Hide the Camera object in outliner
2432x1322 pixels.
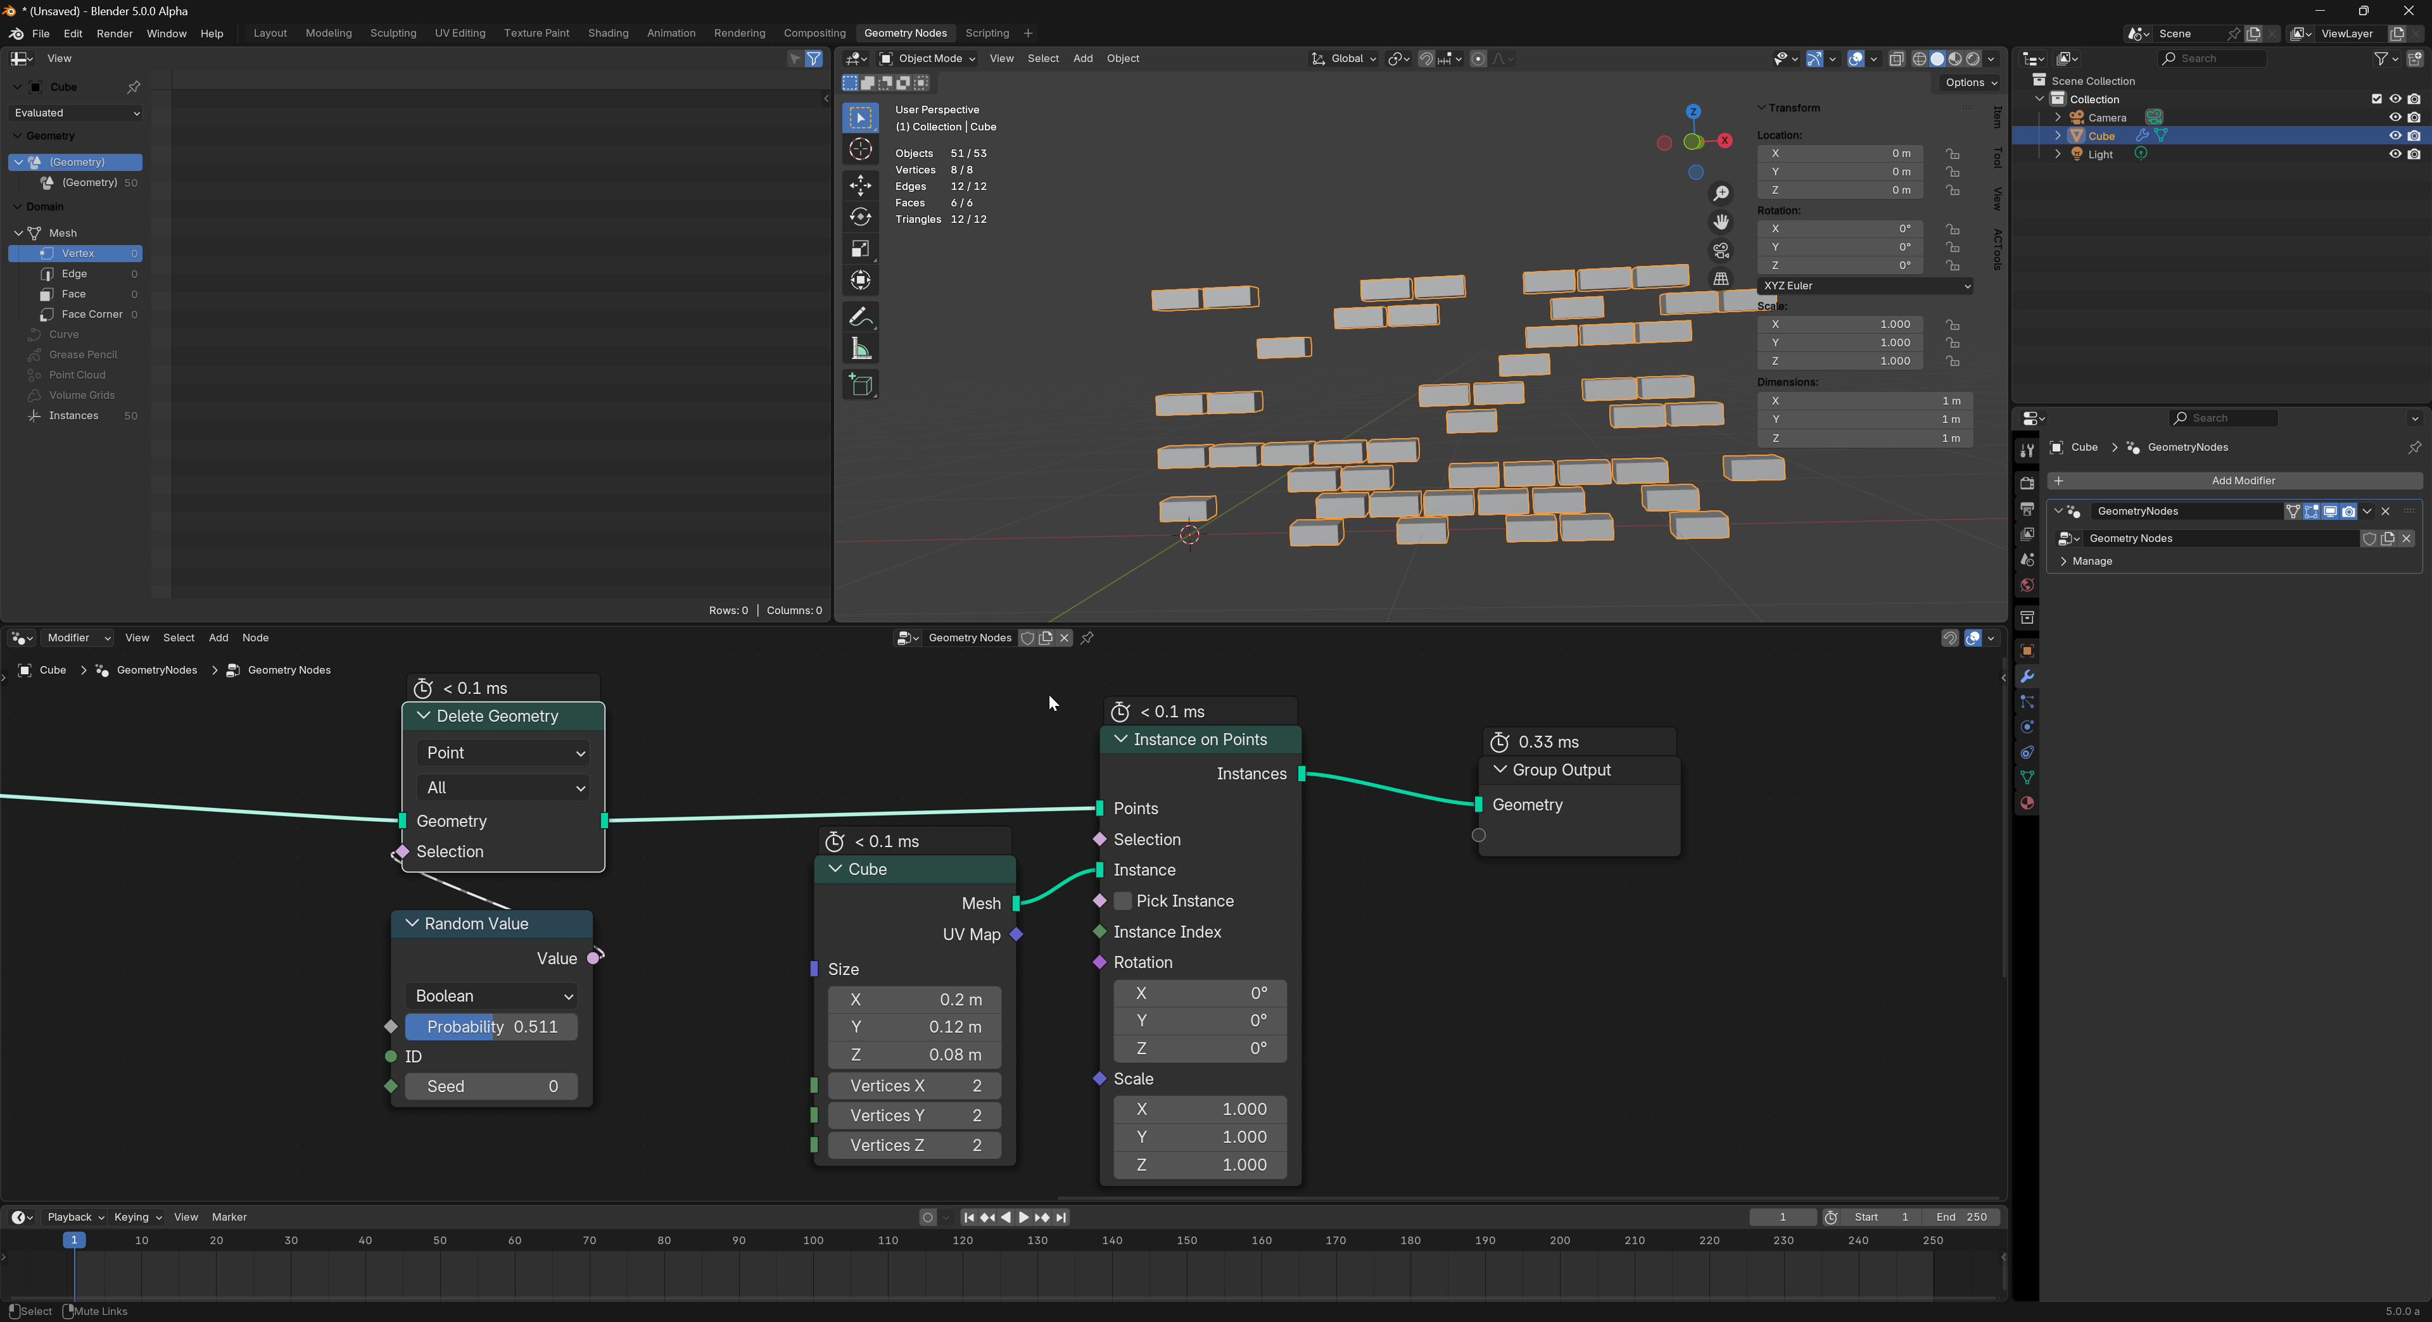pyautogui.click(x=2394, y=117)
